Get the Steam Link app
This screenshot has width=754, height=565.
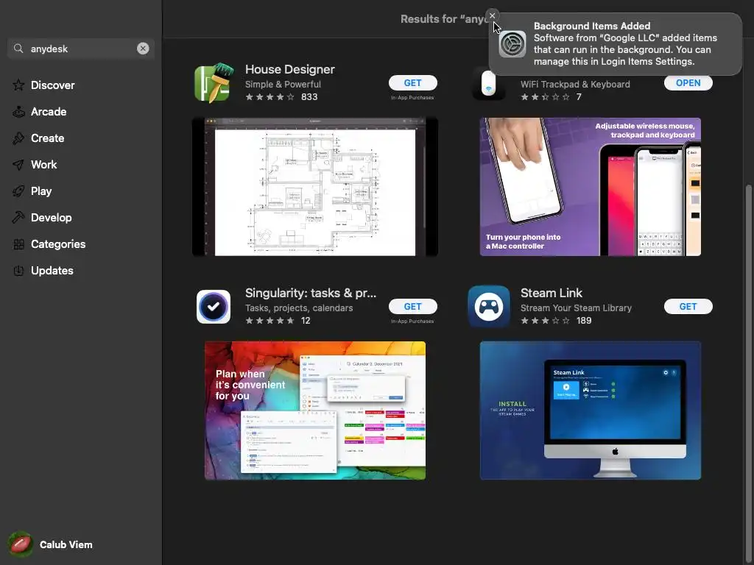688,307
